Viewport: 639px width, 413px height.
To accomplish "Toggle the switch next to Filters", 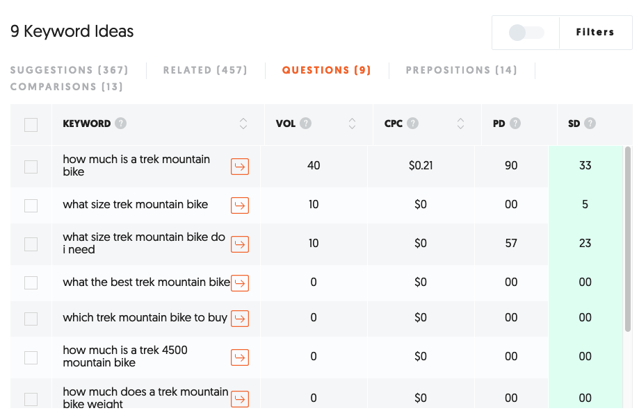I will point(526,33).
